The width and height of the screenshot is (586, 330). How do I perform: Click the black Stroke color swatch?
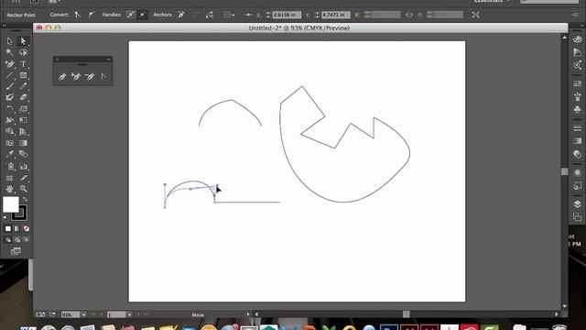[19, 213]
